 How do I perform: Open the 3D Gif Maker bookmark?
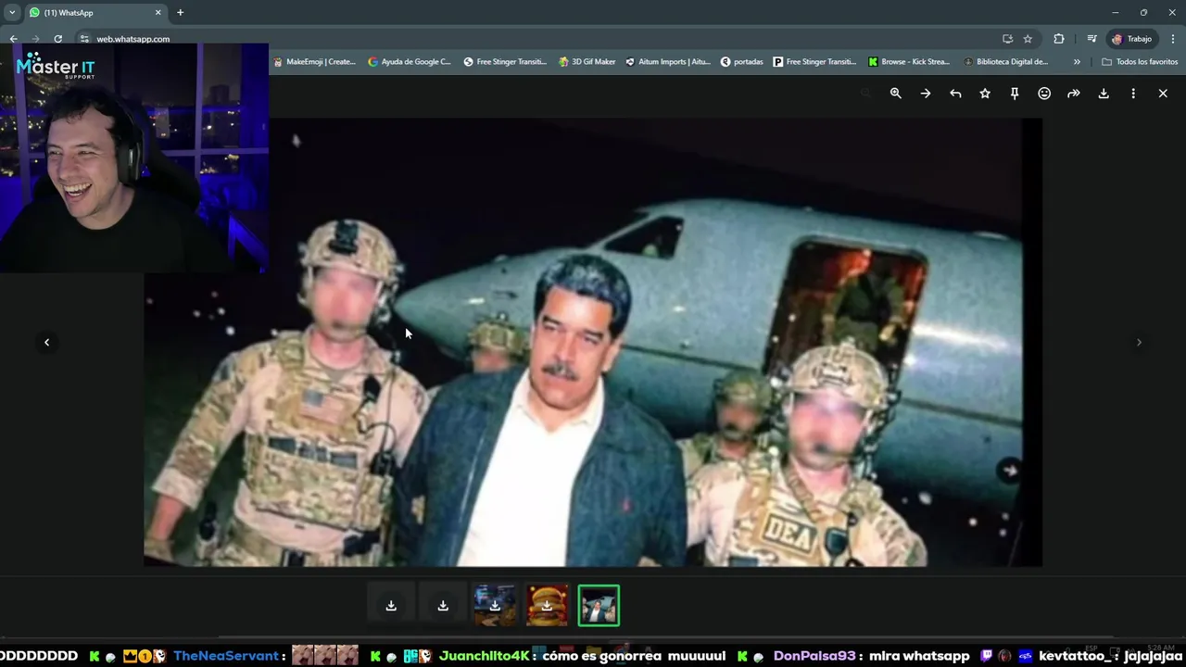click(587, 62)
